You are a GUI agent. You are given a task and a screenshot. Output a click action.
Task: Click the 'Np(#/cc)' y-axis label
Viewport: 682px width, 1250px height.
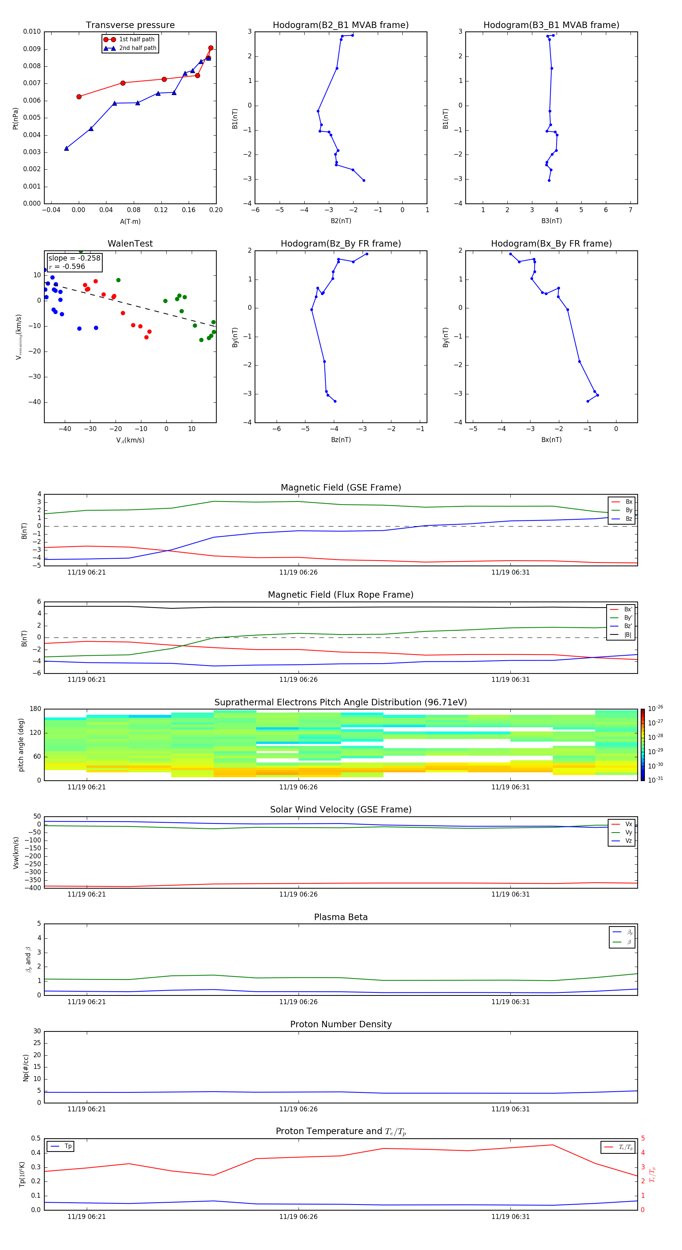click(26, 1067)
